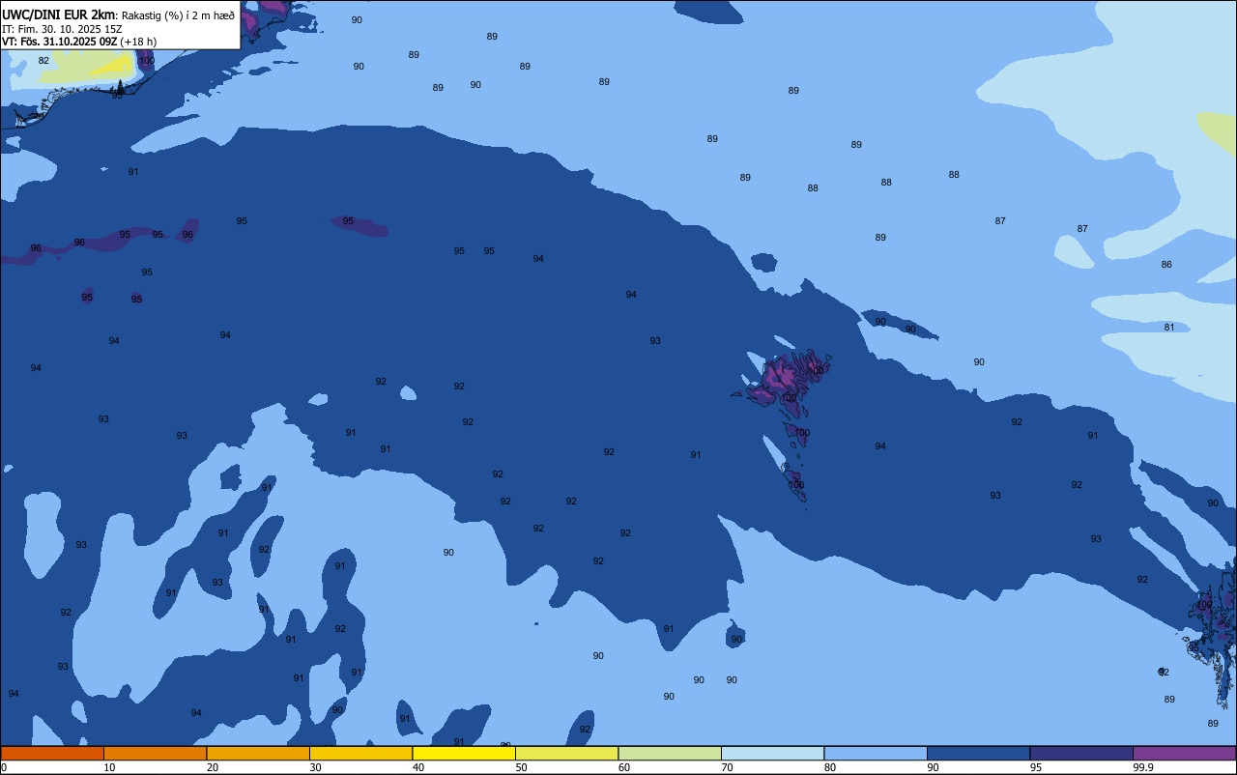Click the 0–10 dark orange legend swatch

(x=52, y=753)
